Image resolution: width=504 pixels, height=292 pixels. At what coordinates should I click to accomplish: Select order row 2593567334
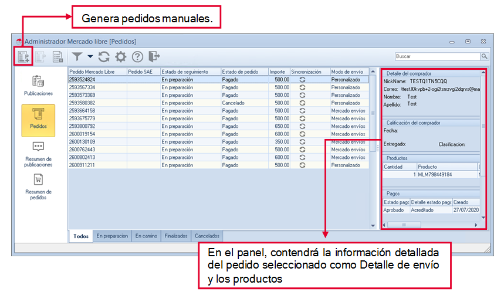(219, 87)
